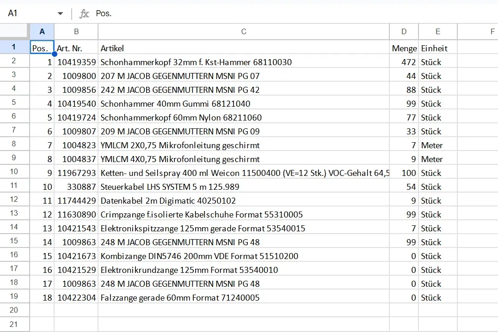Click the quantity cell showing 472
Screen dimensions: 498x332
coord(404,62)
